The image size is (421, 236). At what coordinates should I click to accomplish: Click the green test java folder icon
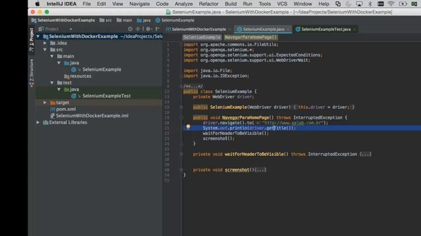point(66,89)
